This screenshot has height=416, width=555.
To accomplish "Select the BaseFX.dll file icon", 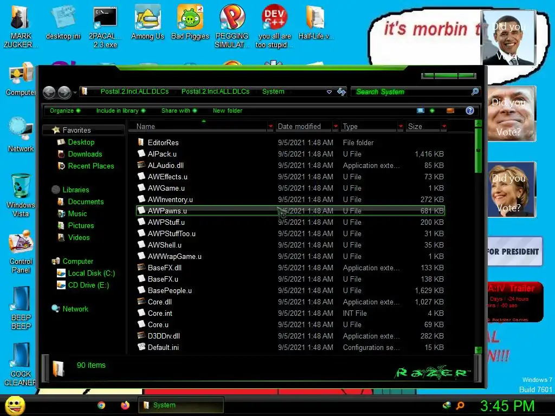I will [141, 268].
